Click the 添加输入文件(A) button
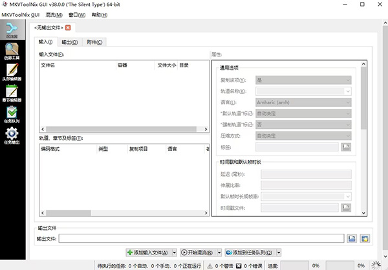Viewport: 388px width, 270px height. click(147, 253)
